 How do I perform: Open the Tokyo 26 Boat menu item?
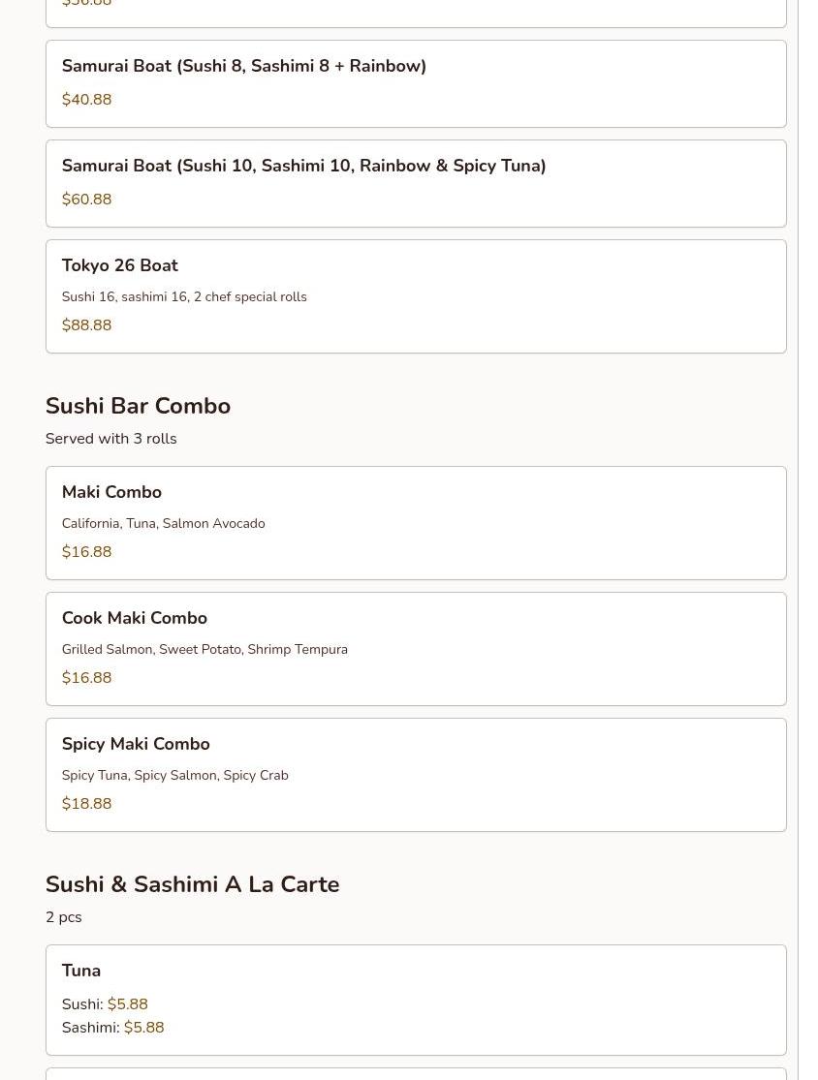(120, 266)
